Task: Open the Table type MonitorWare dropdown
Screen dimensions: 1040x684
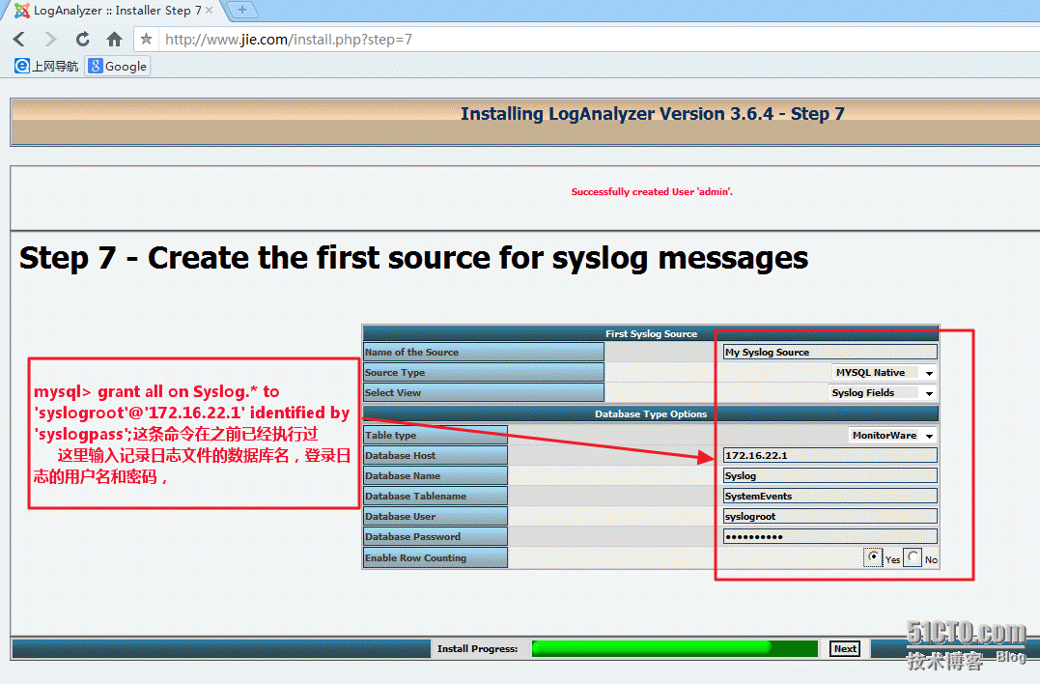Action: pos(893,435)
